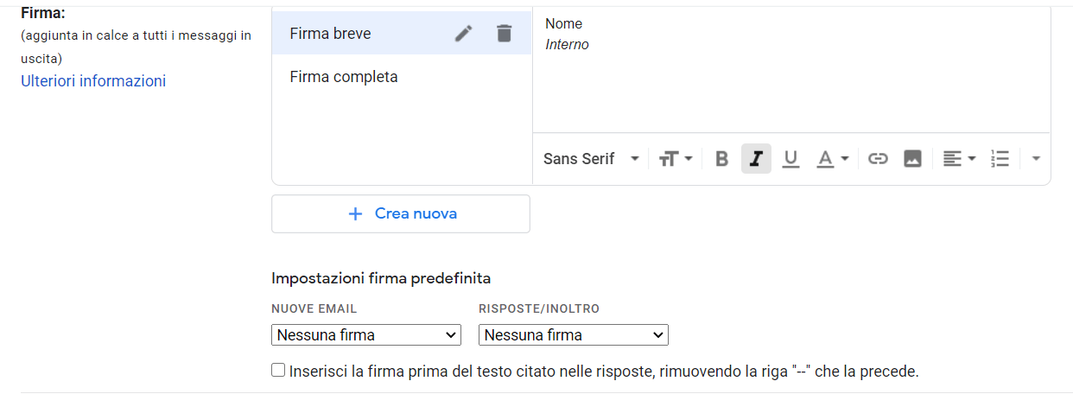The image size is (1073, 394).
Task: Open the Ulteriori informazioni link
Action: point(93,81)
